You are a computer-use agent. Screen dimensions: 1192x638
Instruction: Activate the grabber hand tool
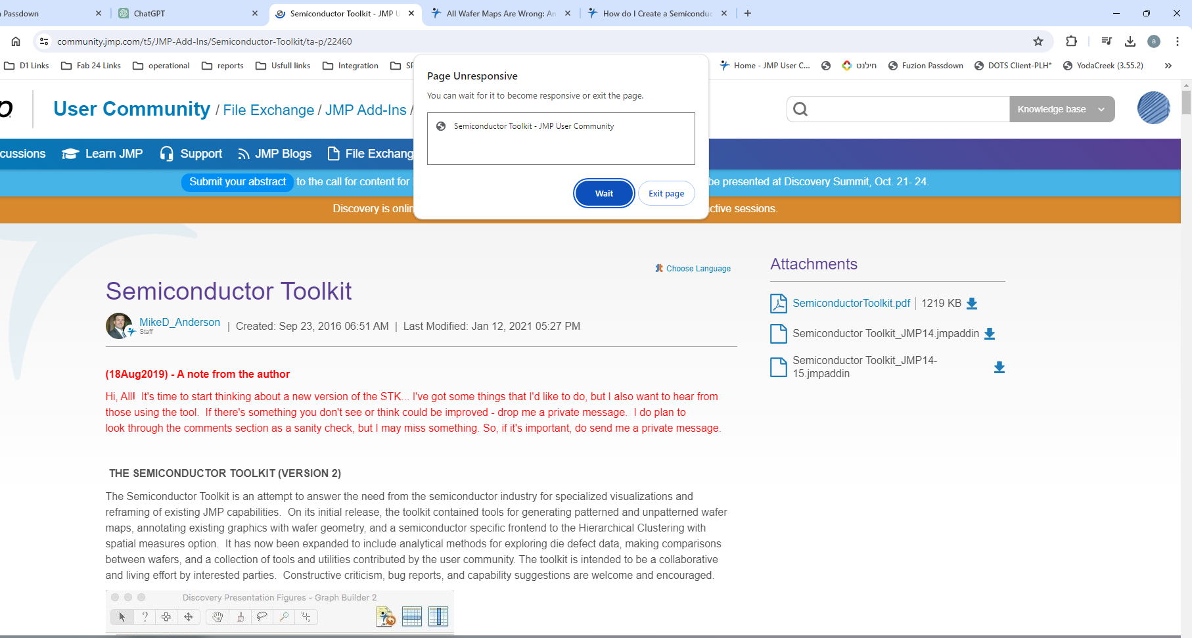(x=217, y=617)
